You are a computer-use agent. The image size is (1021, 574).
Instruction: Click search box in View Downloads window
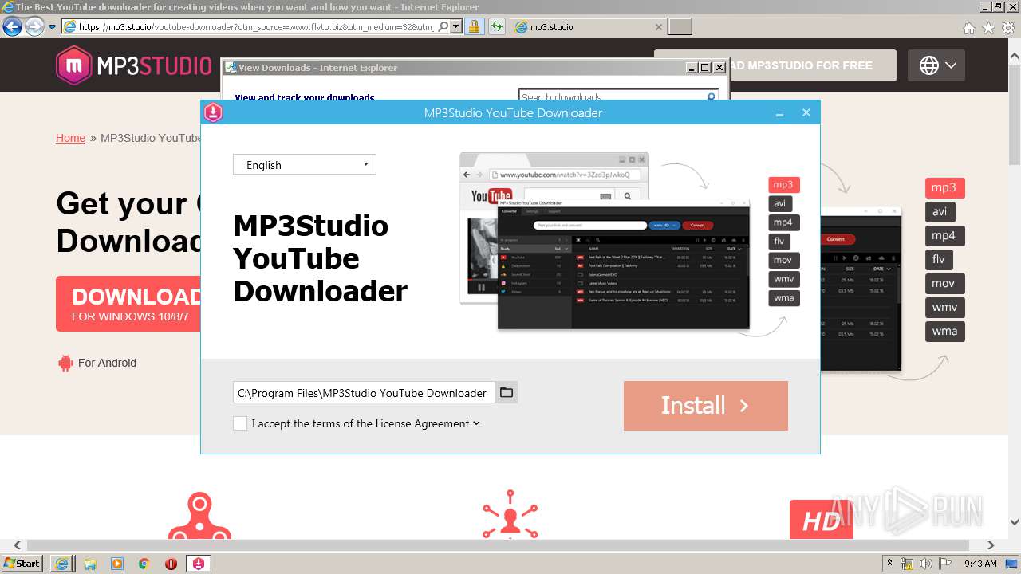point(612,96)
